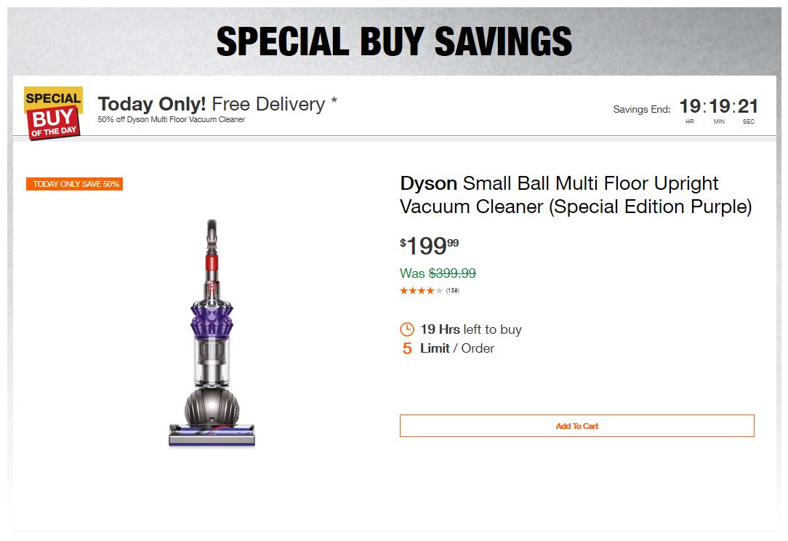
Task: Click the orange number 5 limit indicator
Action: pos(407,349)
